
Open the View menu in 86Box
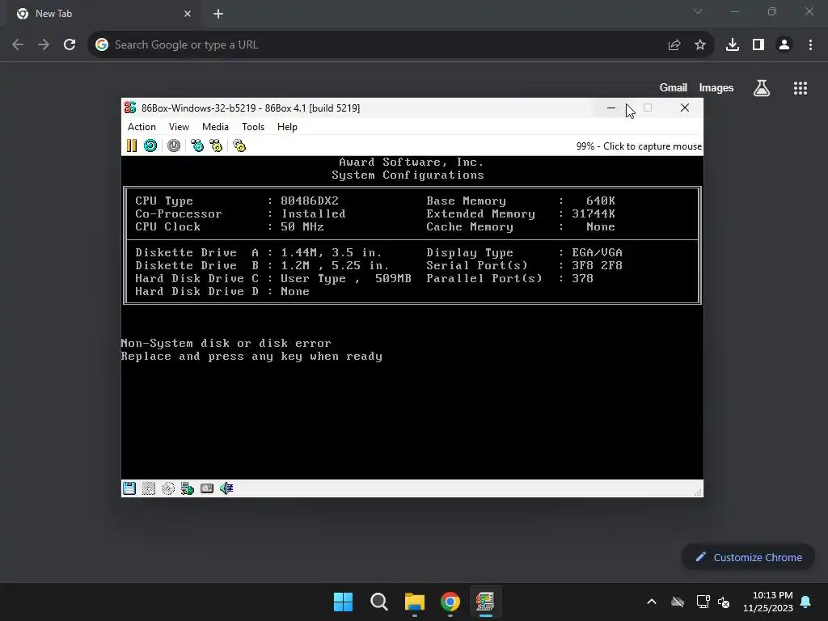click(179, 127)
